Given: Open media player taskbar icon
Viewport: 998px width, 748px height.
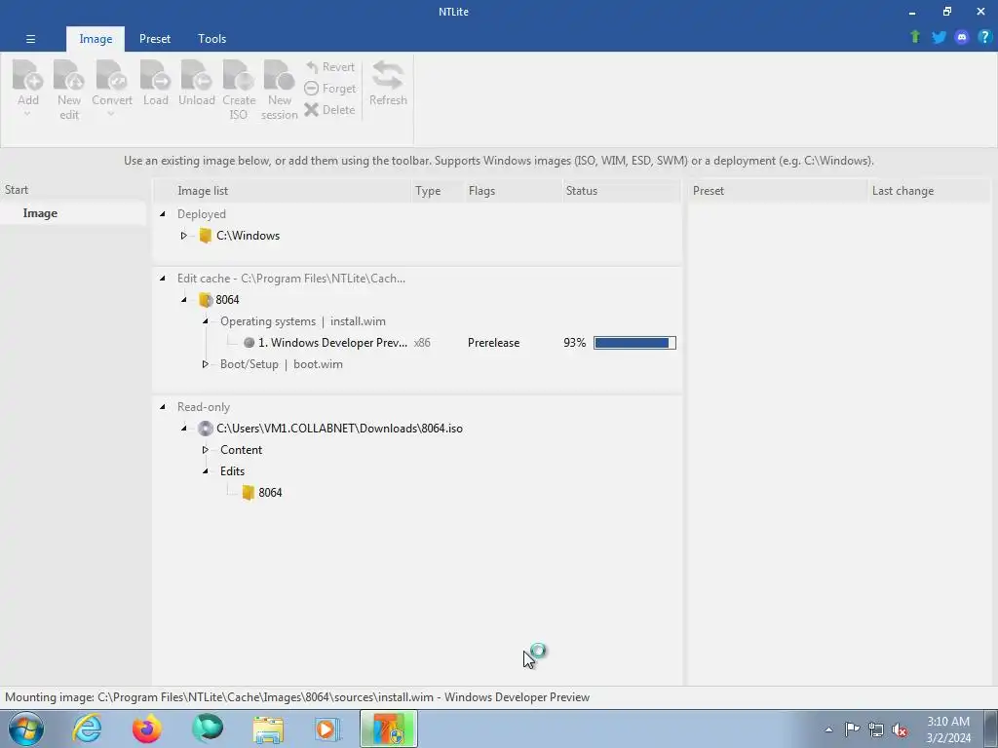Looking at the screenshot, I should coord(327,729).
